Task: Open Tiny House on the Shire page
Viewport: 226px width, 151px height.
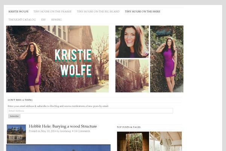Action: 142,12
